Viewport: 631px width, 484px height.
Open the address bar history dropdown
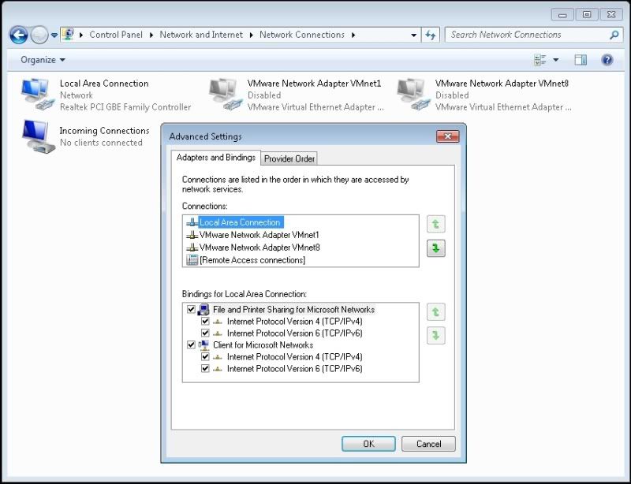click(x=413, y=35)
